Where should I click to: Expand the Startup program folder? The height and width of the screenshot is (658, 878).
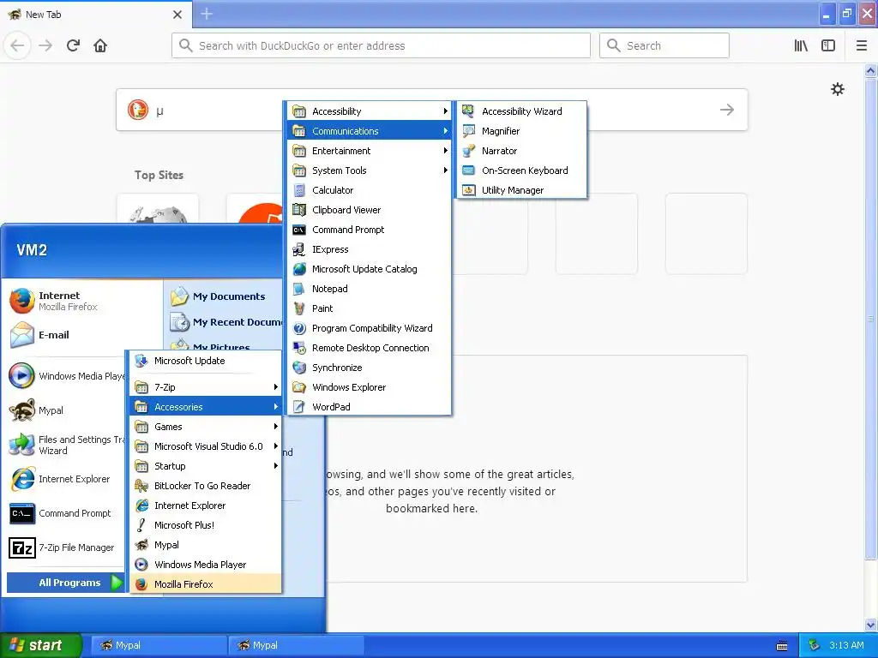tap(206, 466)
